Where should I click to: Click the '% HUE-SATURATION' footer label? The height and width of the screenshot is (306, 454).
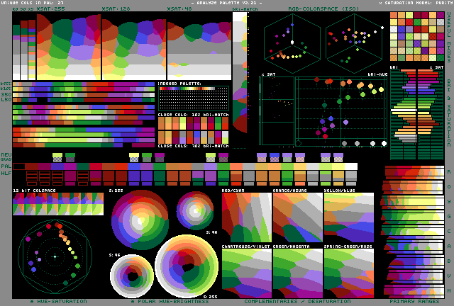coord(58,301)
